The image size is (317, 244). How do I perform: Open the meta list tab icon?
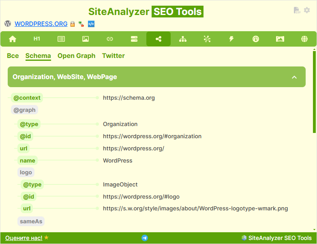point(61,39)
